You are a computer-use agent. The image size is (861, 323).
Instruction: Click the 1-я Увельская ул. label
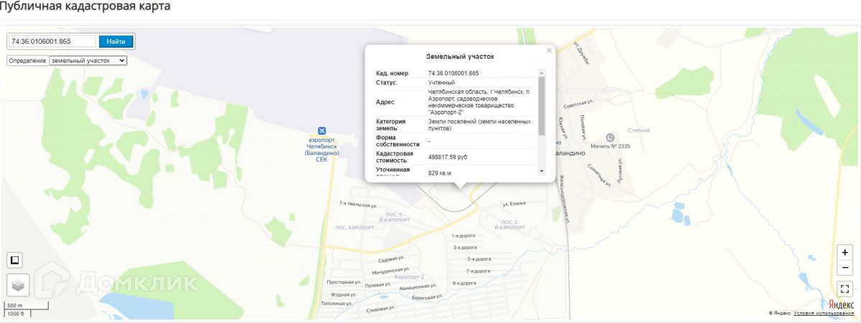(358, 204)
